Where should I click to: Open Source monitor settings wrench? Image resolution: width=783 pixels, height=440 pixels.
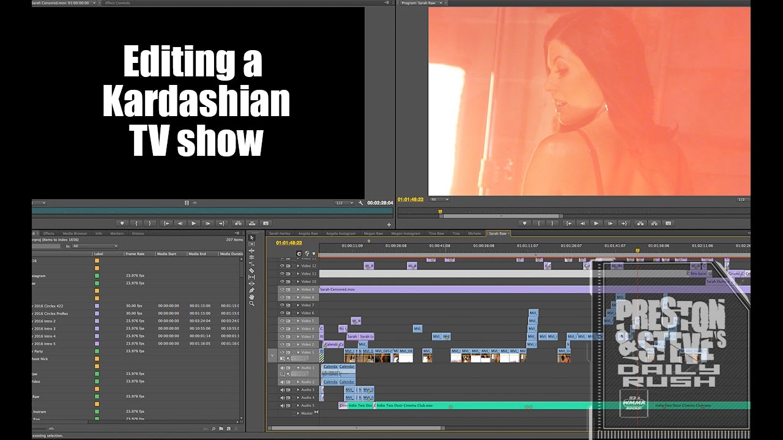click(361, 203)
